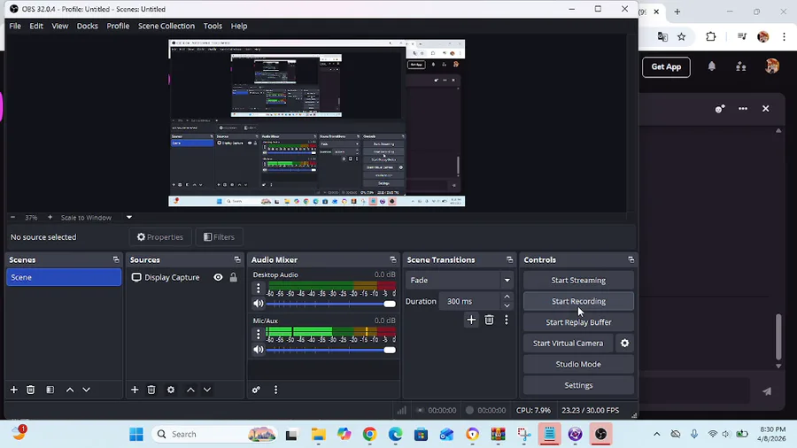The image size is (797, 448).
Task: Open the Fade transition dropdown
Action: coord(459,281)
